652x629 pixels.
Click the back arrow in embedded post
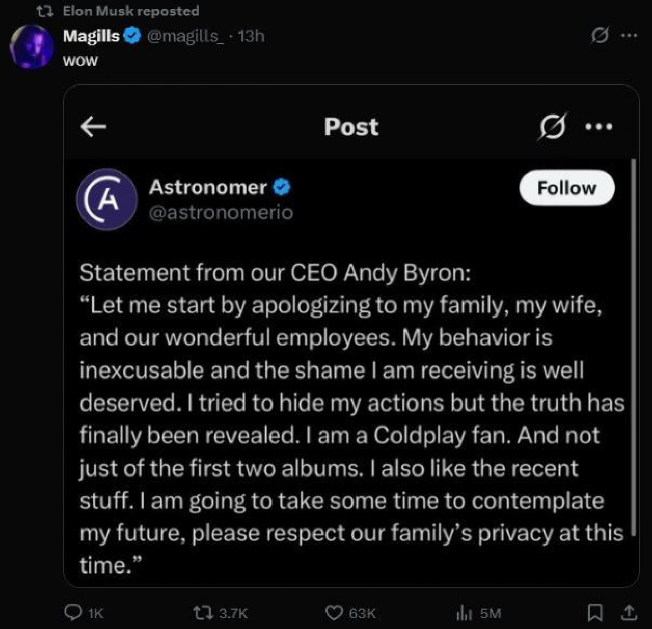point(93,127)
